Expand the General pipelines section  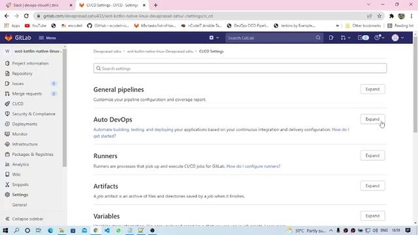coord(372,89)
